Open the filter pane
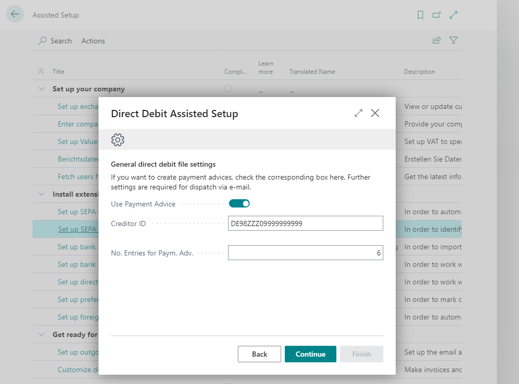The height and width of the screenshot is (384, 519). (453, 40)
